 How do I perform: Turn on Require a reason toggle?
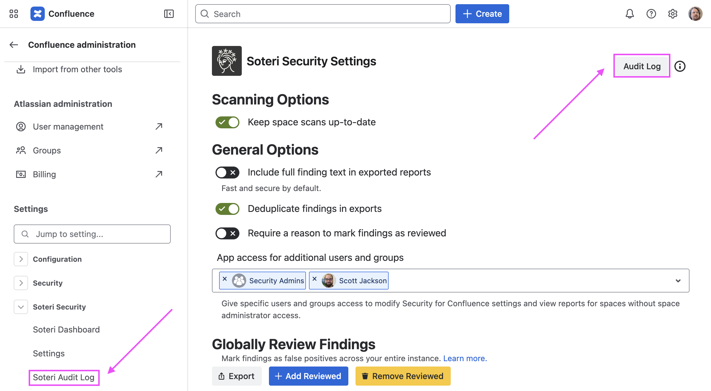(227, 233)
